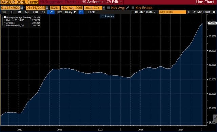Open the start date calendar picker

(x=22, y=8)
